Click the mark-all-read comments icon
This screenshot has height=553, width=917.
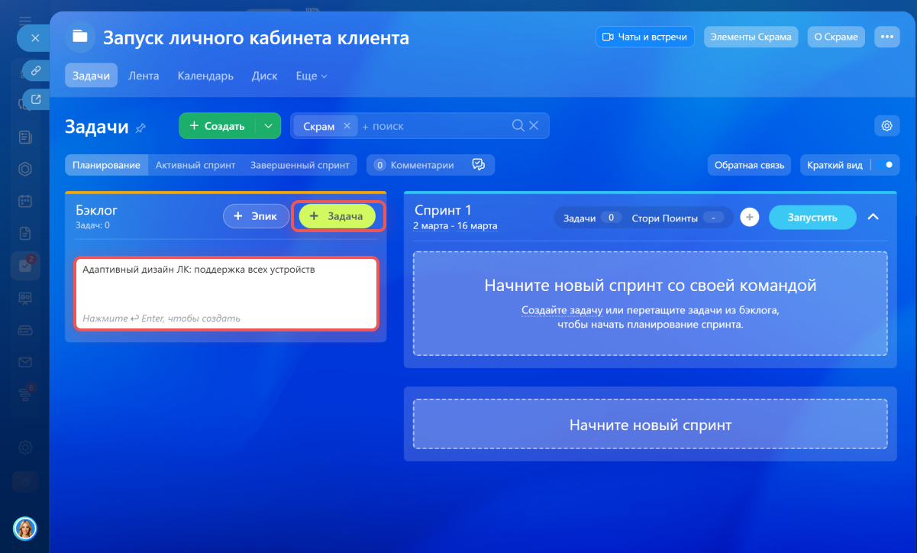[479, 165]
